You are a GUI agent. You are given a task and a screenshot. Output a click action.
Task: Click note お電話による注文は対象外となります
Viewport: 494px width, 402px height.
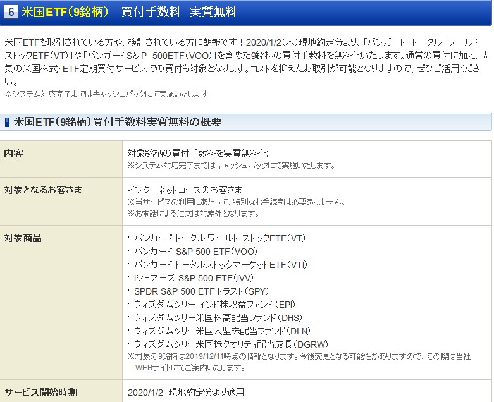pos(194,214)
